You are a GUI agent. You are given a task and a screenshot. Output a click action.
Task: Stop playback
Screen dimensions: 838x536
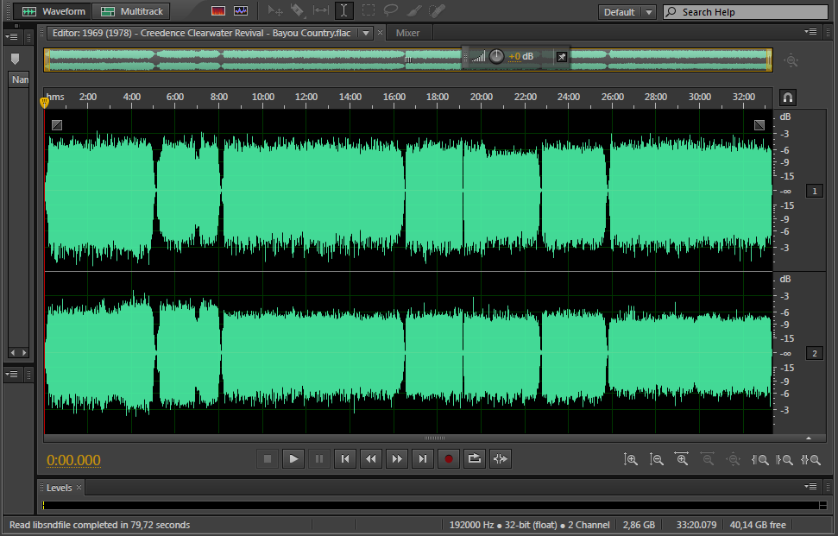click(268, 458)
